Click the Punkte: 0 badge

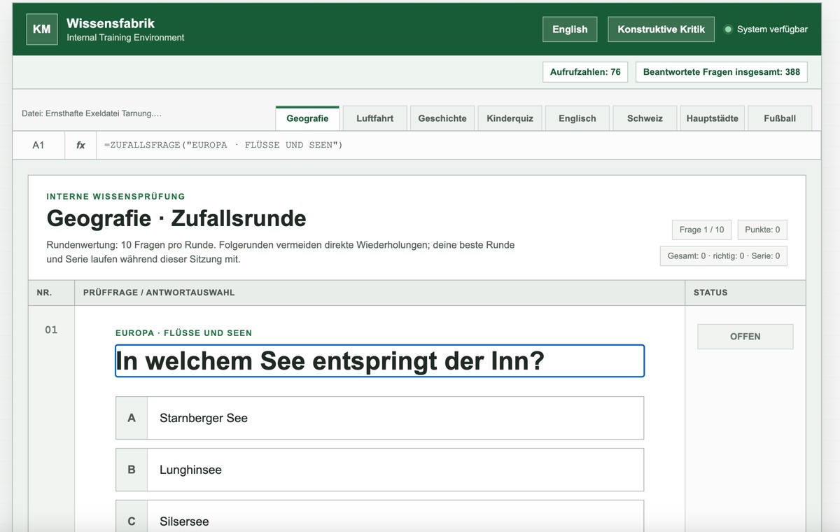[762, 230]
